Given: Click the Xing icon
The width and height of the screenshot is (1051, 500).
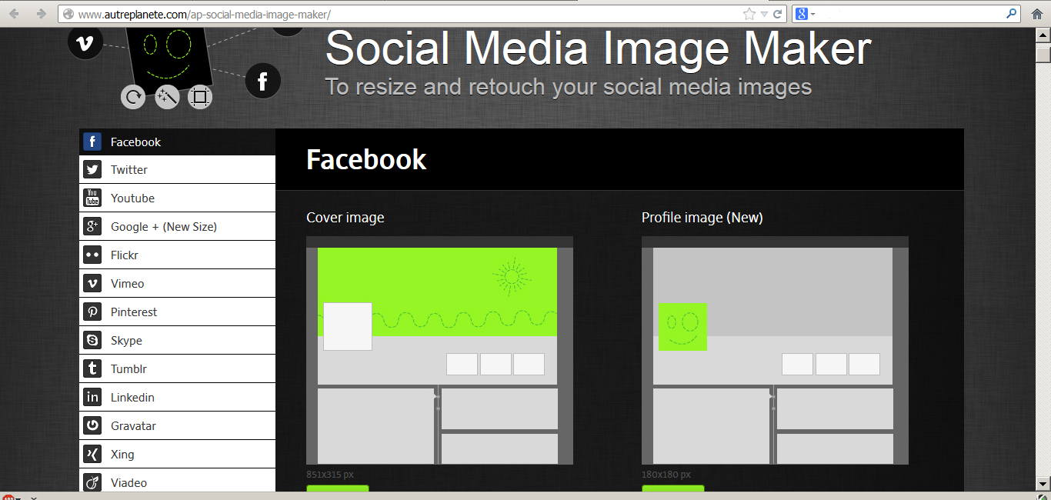Looking at the screenshot, I should point(92,455).
